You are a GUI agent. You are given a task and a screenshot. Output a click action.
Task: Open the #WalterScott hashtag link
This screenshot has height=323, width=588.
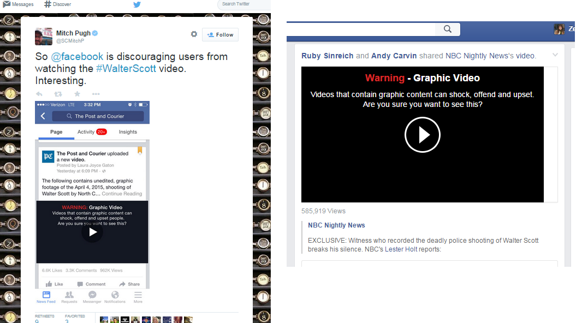point(126,69)
